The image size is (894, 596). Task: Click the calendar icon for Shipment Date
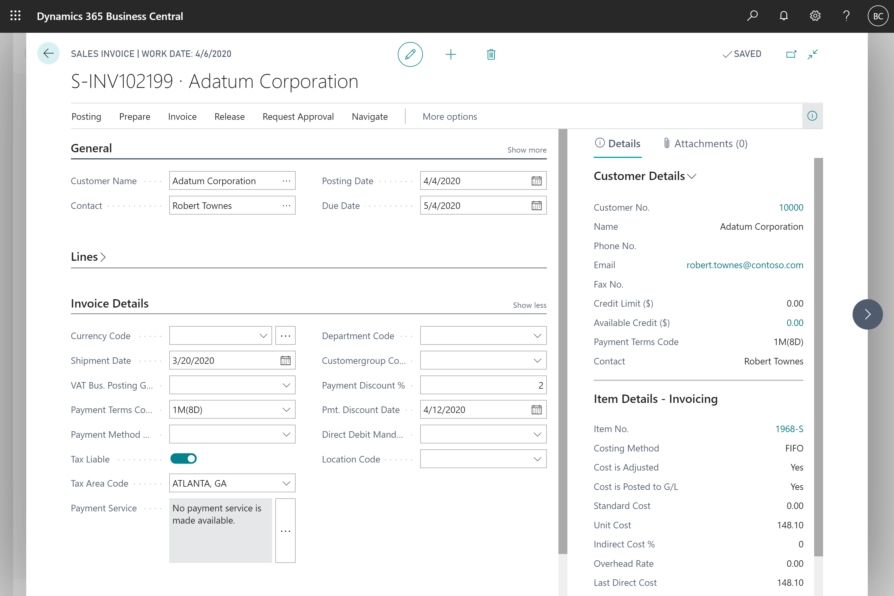tap(285, 360)
